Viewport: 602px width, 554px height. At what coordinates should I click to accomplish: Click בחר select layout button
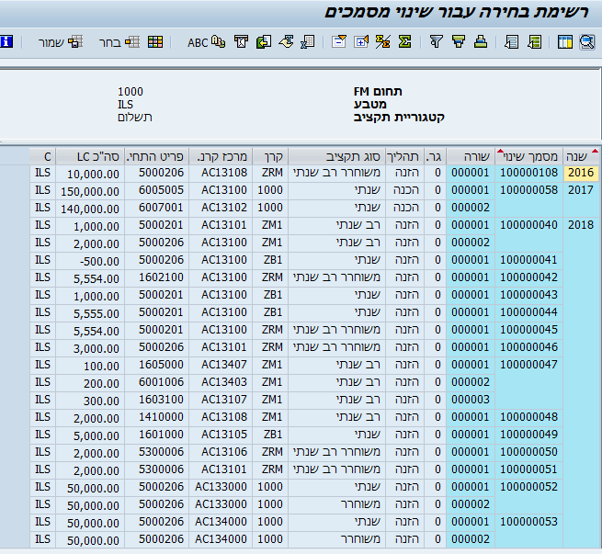click(119, 42)
